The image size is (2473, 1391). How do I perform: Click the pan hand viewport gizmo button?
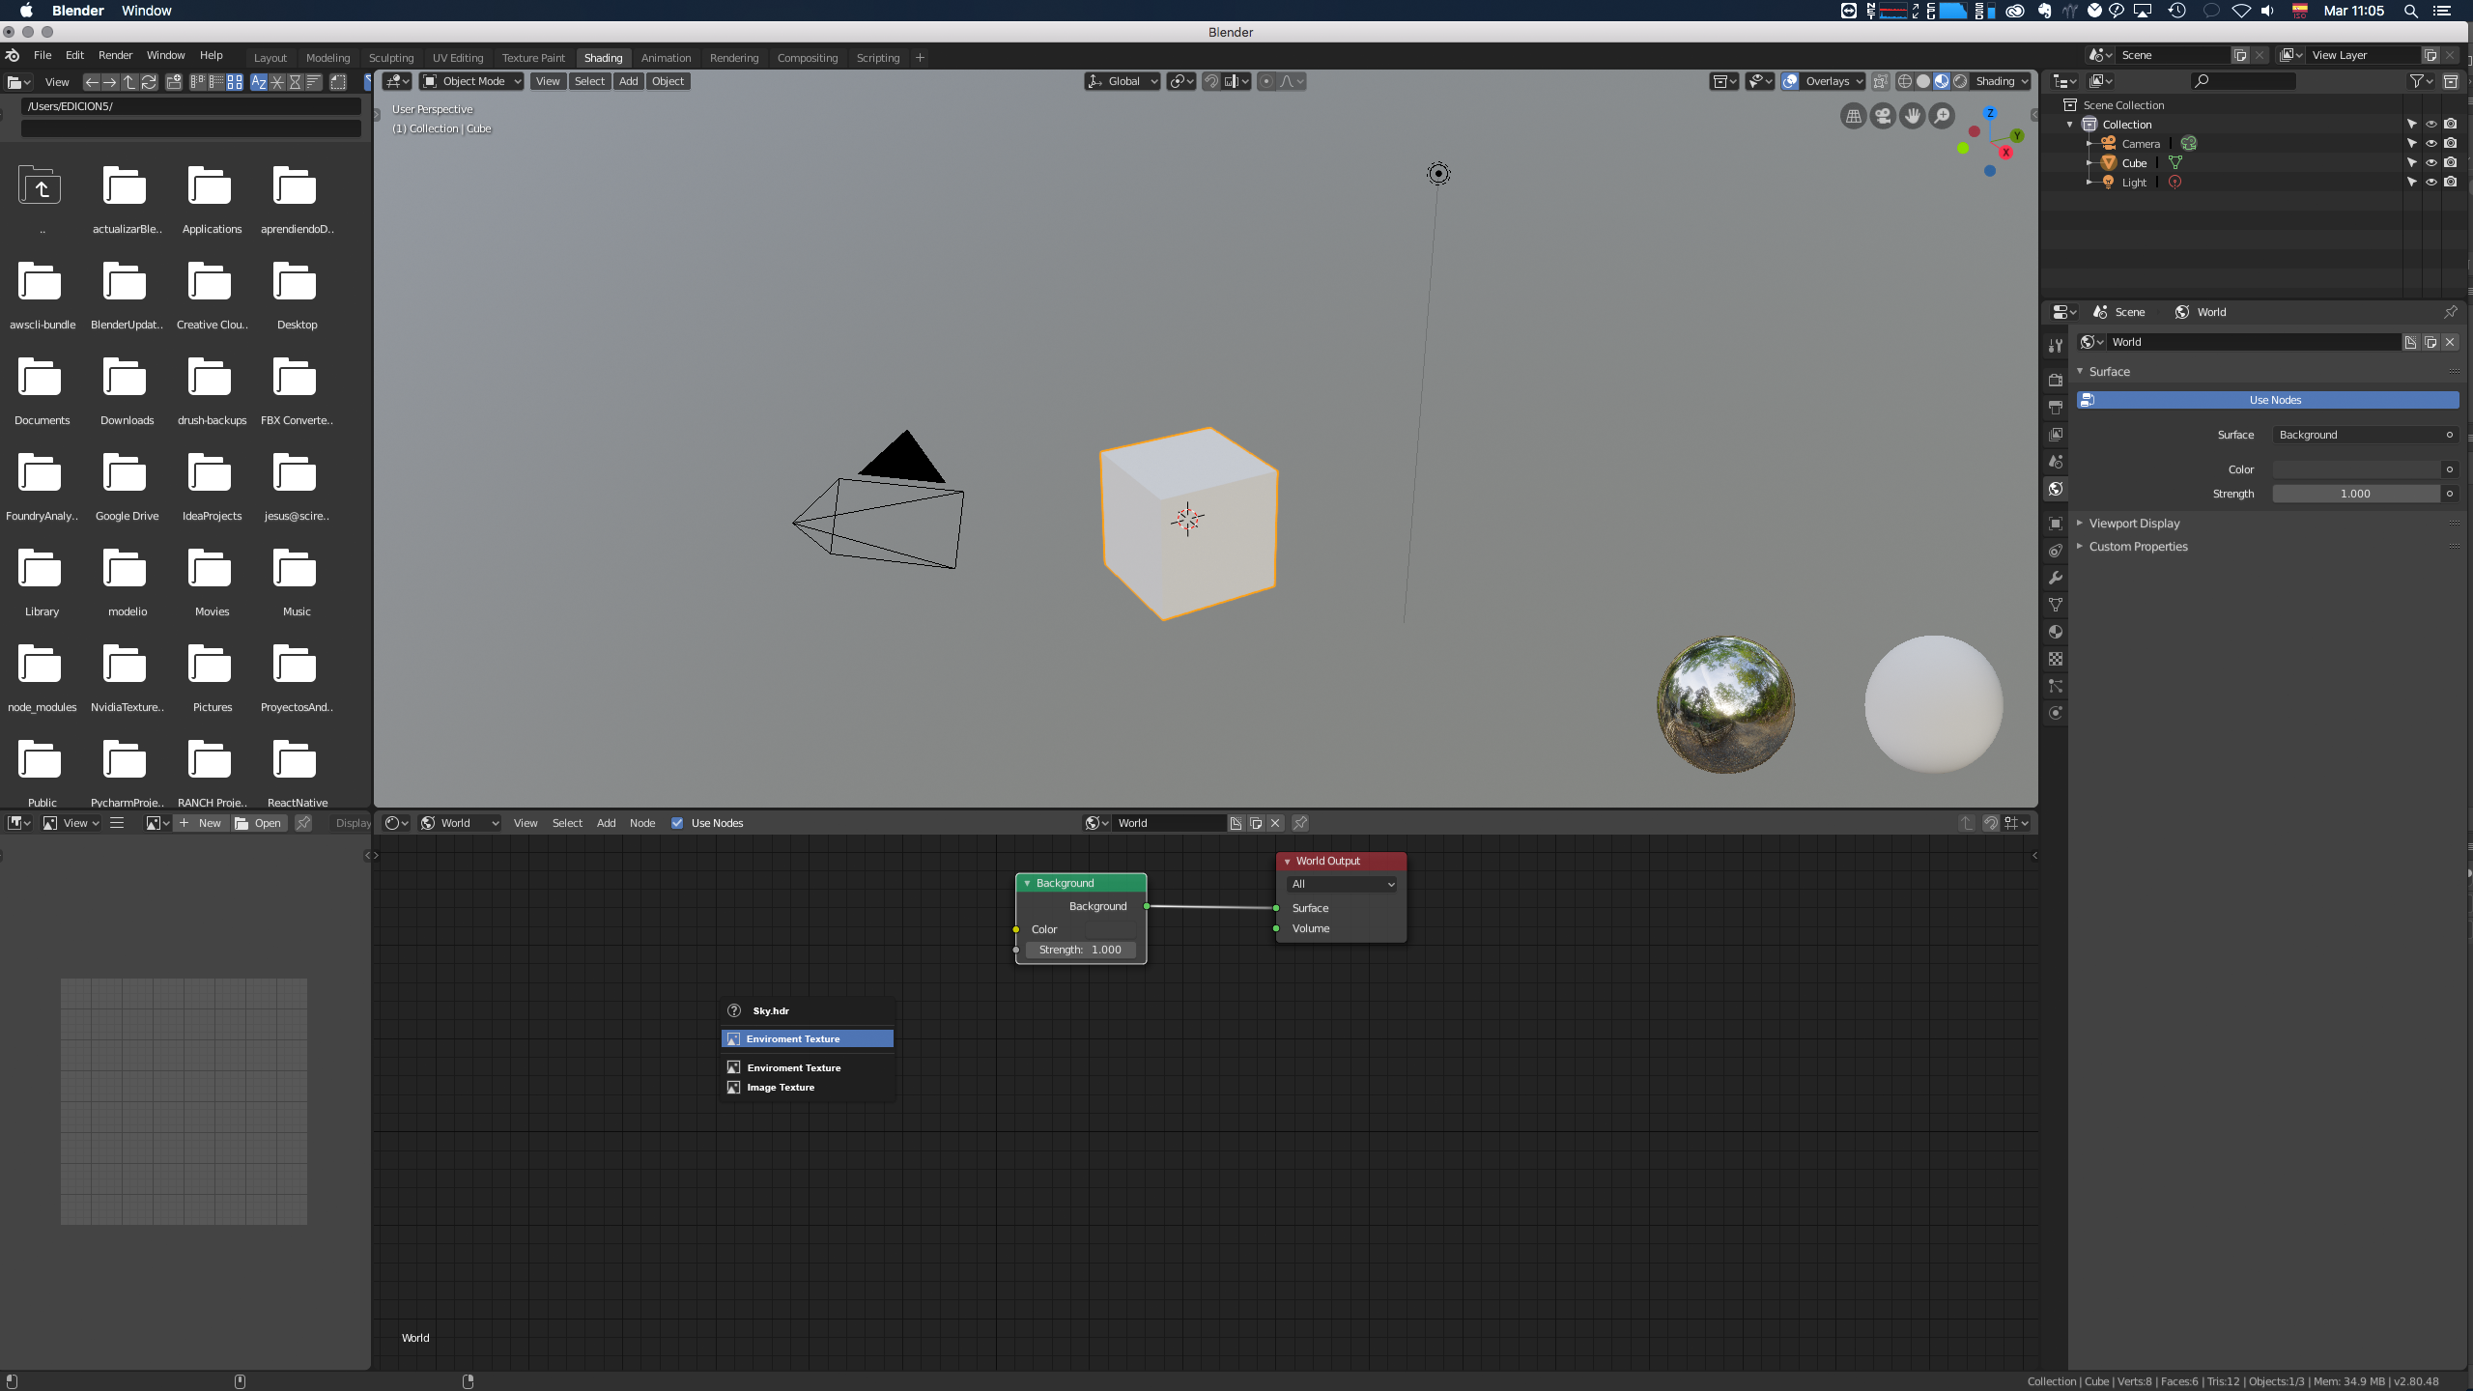(1912, 117)
